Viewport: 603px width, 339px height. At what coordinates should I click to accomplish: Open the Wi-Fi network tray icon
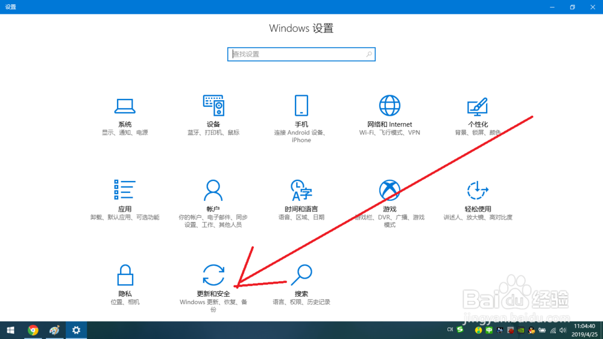pos(553,330)
